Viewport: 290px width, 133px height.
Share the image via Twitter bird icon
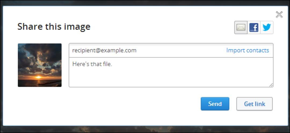(x=267, y=28)
